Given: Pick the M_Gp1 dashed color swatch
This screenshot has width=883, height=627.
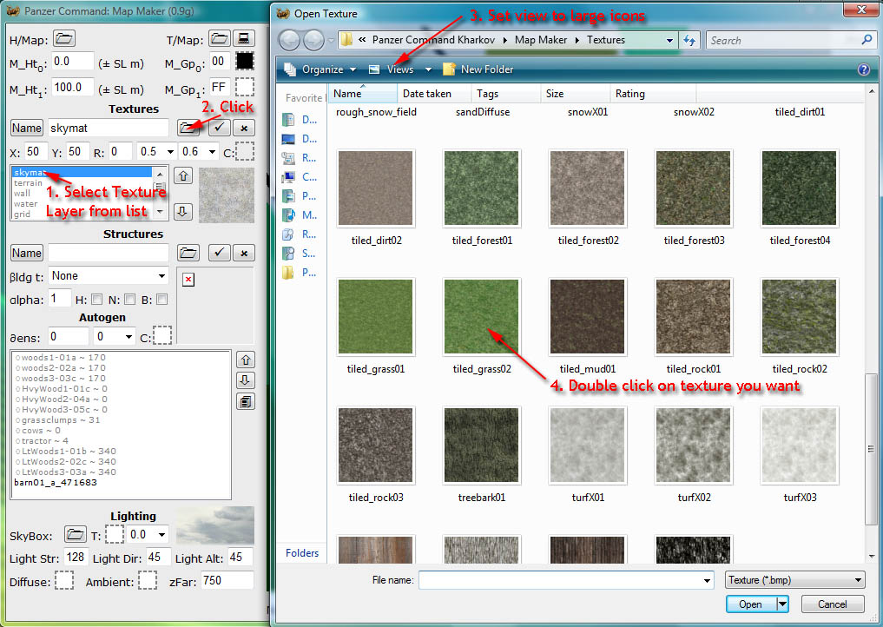Looking at the screenshot, I should pos(244,88).
